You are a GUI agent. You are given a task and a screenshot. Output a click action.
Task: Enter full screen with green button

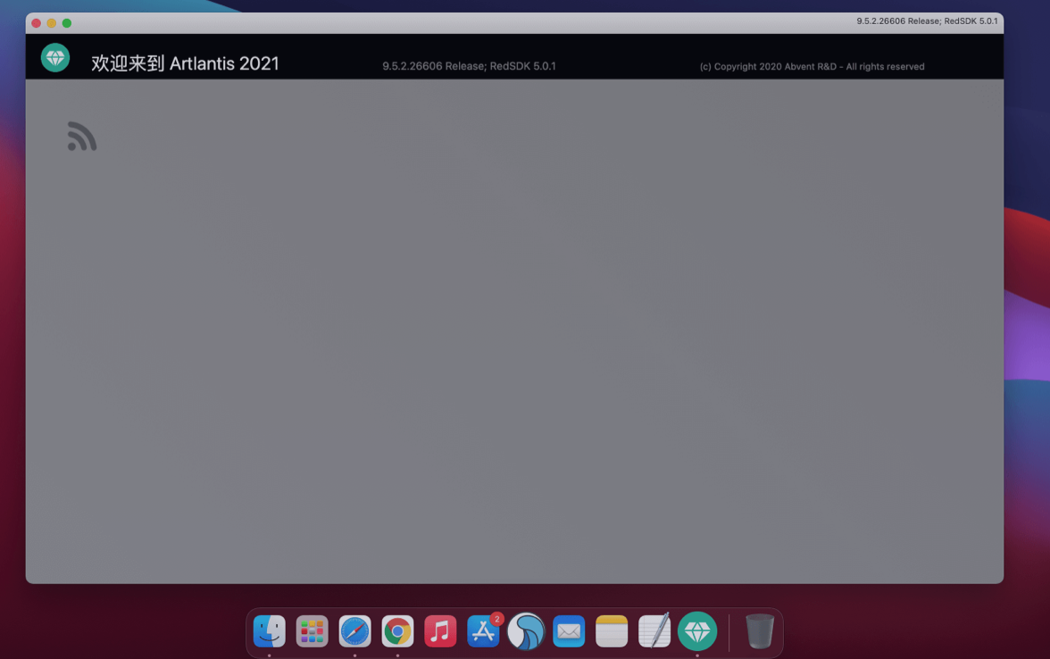tap(67, 23)
